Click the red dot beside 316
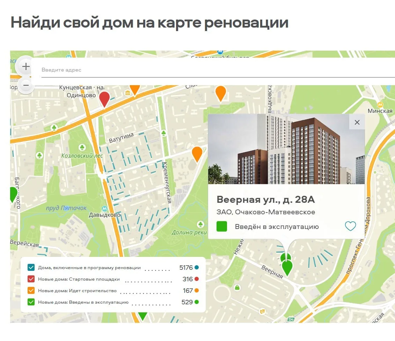 pyautogui.click(x=197, y=279)
